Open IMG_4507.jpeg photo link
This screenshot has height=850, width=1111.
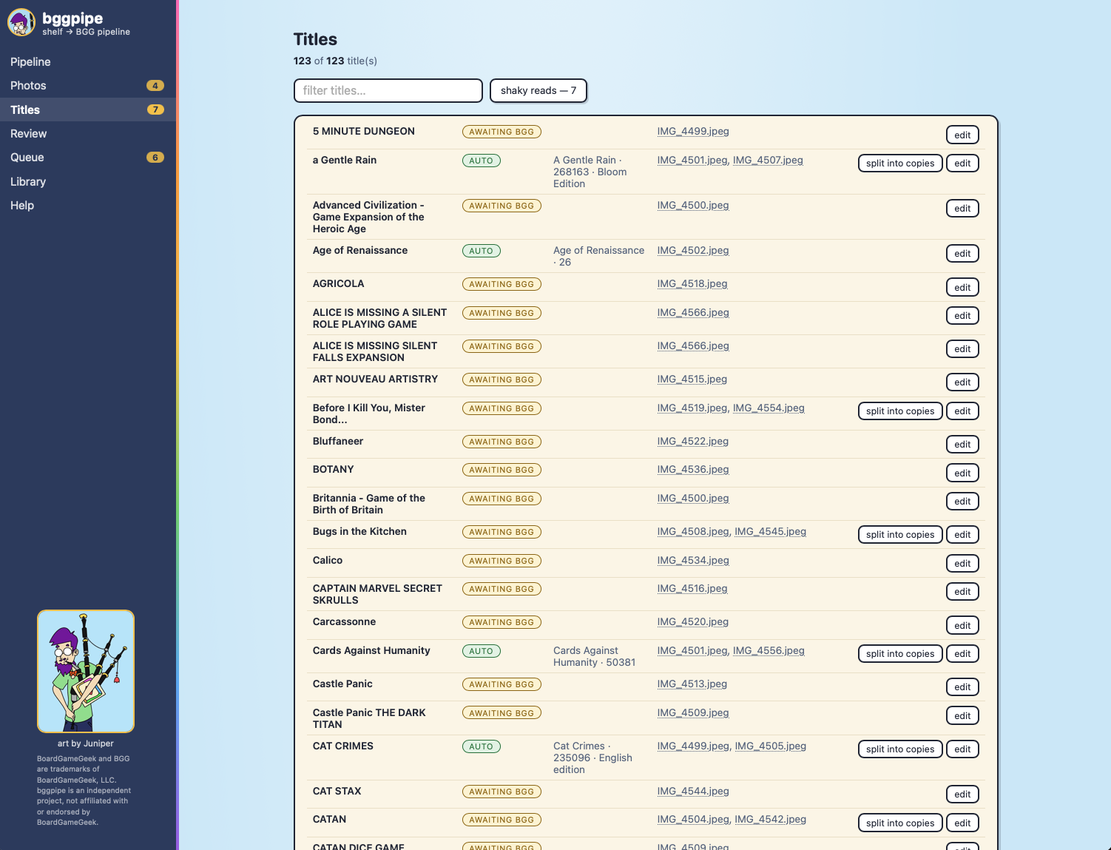pyautogui.click(x=768, y=160)
